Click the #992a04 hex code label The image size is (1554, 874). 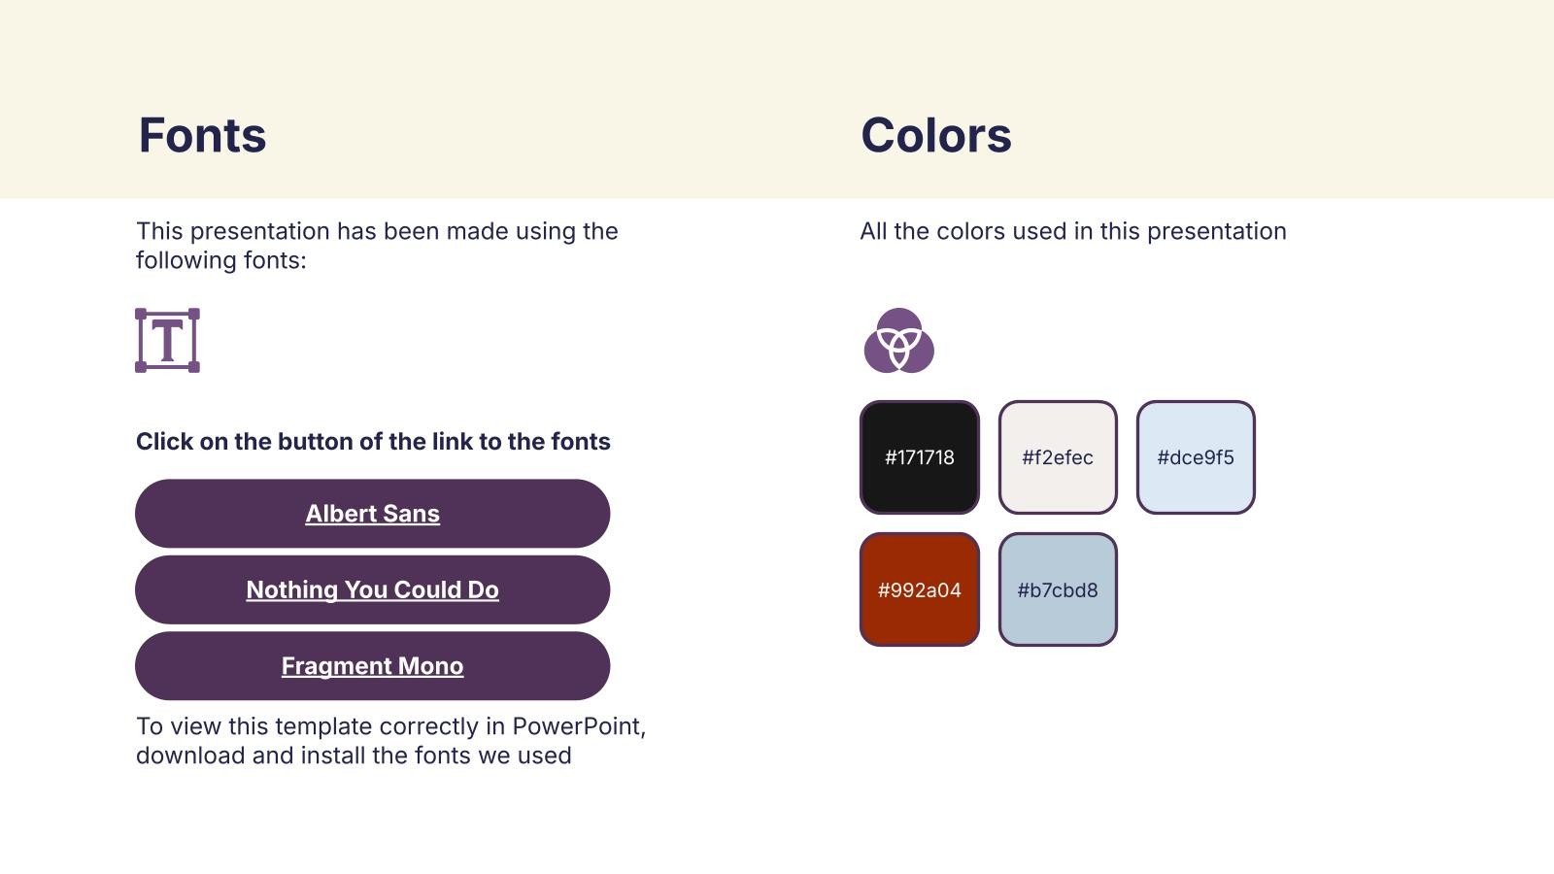[919, 590]
